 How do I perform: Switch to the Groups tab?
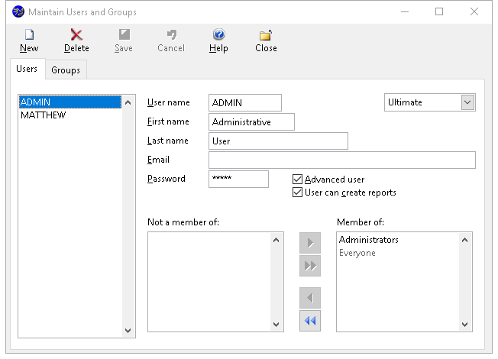(66, 70)
